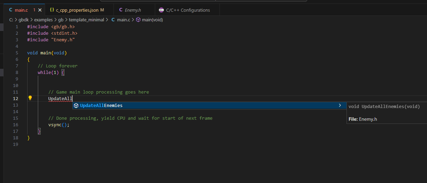
Task: Close the main.c editor tab
Action: point(39,10)
